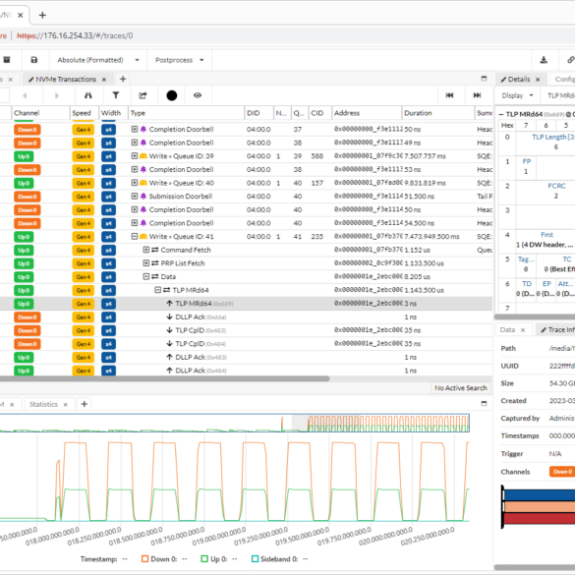The height and width of the screenshot is (575, 575).
Task: Collapse the Data row
Action: click(145, 276)
